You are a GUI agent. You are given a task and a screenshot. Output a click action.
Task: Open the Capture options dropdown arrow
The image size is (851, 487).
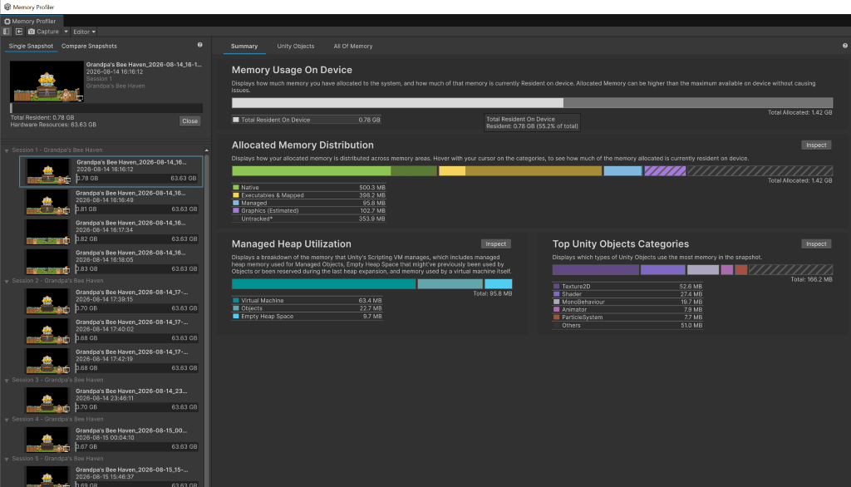tap(66, 32)
